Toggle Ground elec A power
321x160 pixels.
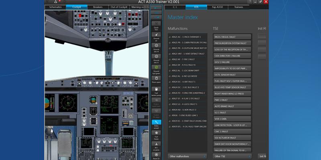[156, 45]
